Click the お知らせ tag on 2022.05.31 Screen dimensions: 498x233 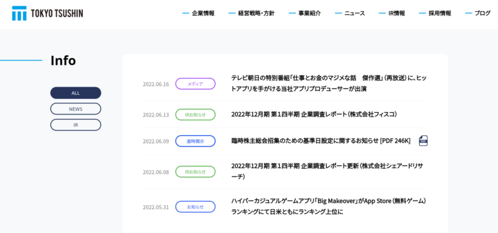pyautogui.click(x=195, y=207)
